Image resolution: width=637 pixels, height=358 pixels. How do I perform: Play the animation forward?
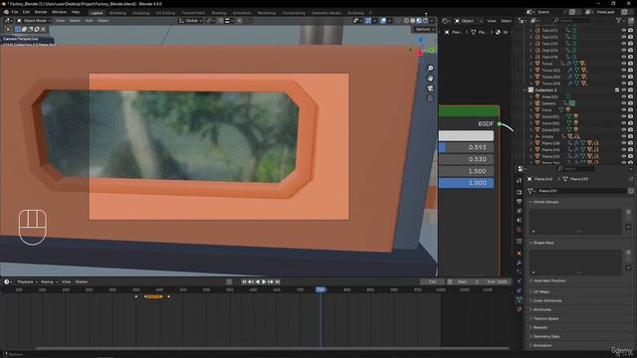pyautogui.click(x=264, y=281)
